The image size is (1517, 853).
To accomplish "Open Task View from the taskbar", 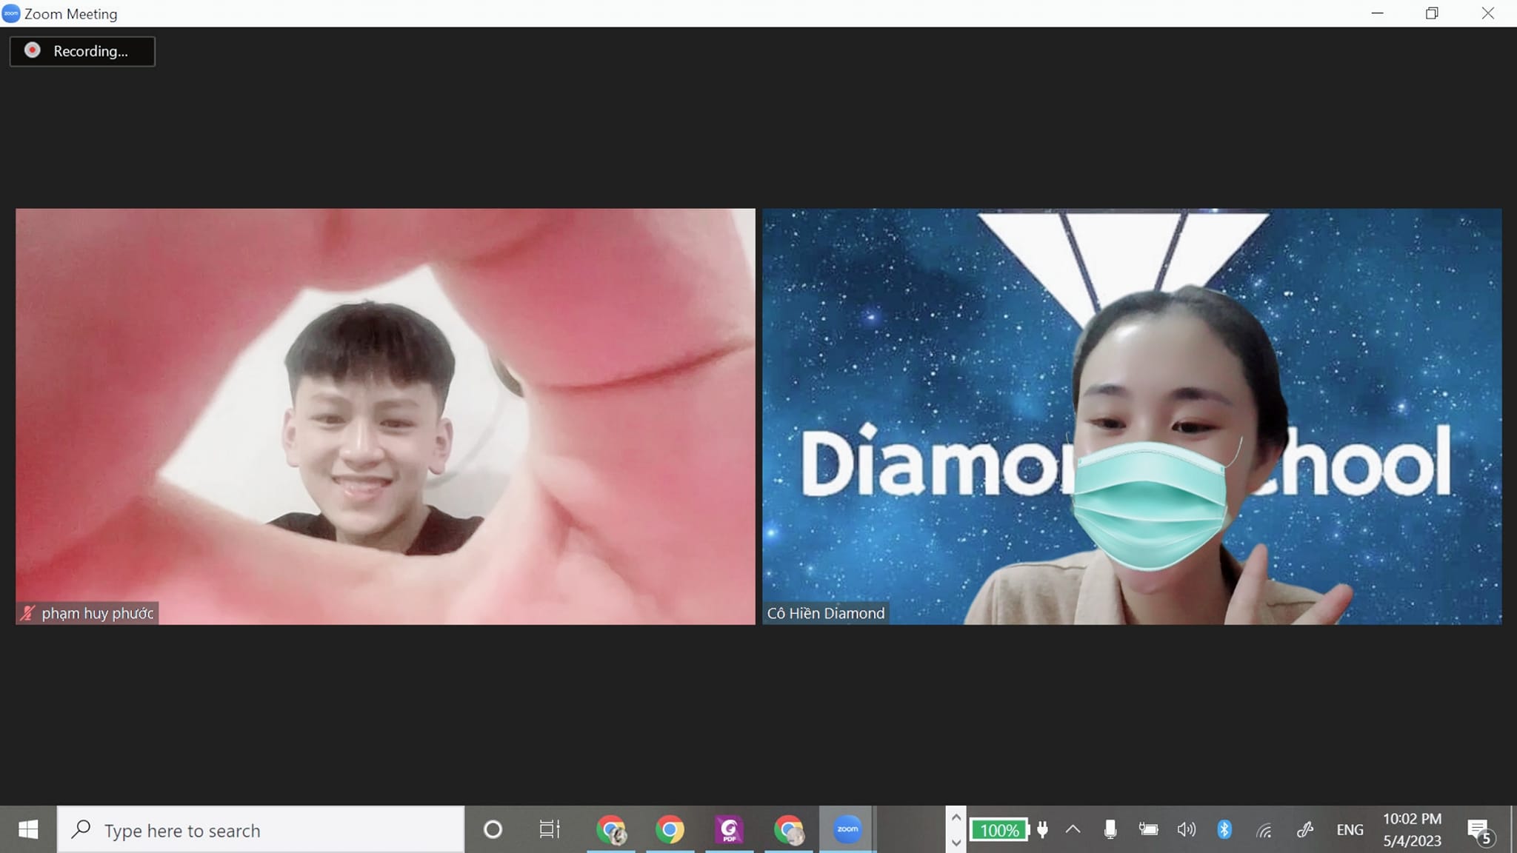I will click(x=550, y=829).
